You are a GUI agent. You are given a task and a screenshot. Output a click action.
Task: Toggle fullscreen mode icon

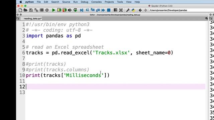point(121,10)
